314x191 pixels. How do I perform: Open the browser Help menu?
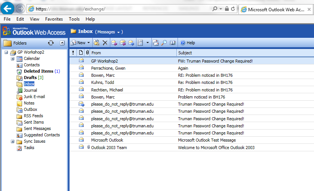(x=90, y=19)
